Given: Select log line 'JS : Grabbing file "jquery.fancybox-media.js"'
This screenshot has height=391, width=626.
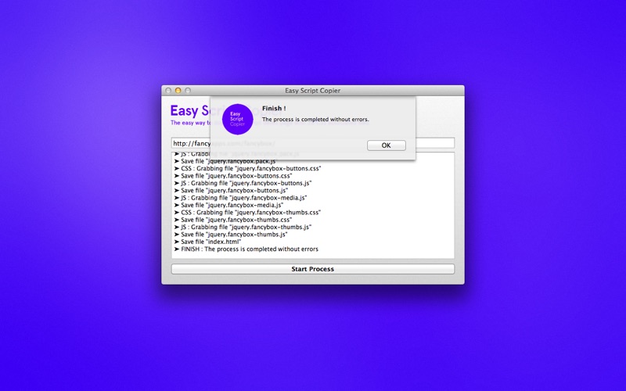Looking at the screenshot, I should coord(240,198).
